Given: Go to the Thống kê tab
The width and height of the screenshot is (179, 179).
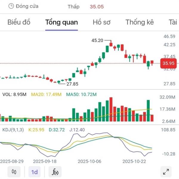Looking at the screenshot, I should [140, 22].
